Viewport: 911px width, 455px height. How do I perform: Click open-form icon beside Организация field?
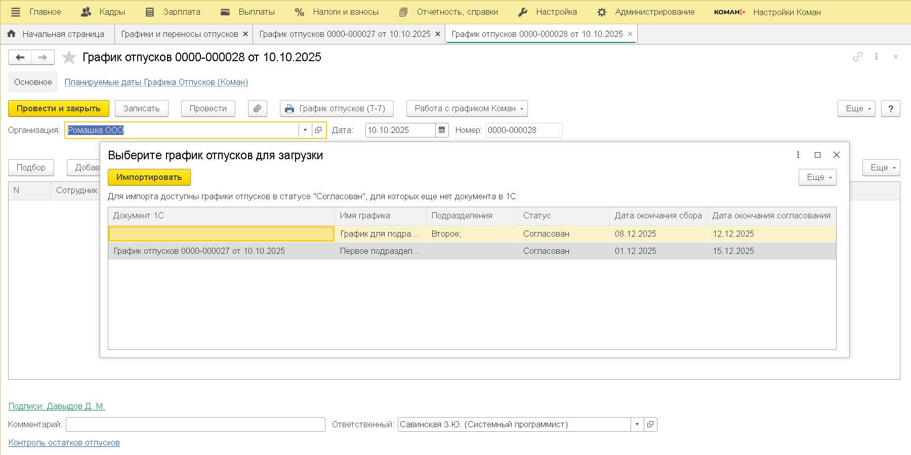[318, 130]
